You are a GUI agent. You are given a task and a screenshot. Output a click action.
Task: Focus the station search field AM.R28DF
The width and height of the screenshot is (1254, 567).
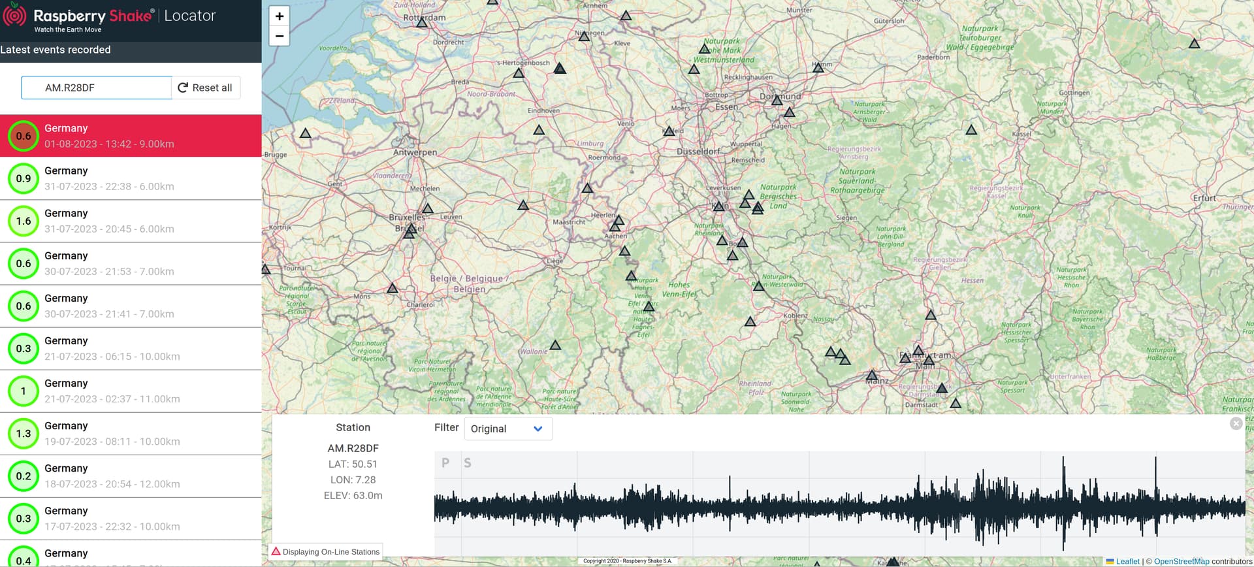(97, 88)
